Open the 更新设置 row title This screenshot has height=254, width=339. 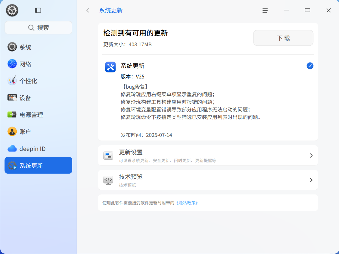[x=131, y=152]
